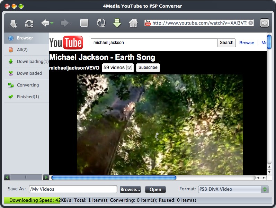Click the blue globe Browser icon
Viewport: 276px width, 208px height.
pyautogui.click(x=11, y=38)
